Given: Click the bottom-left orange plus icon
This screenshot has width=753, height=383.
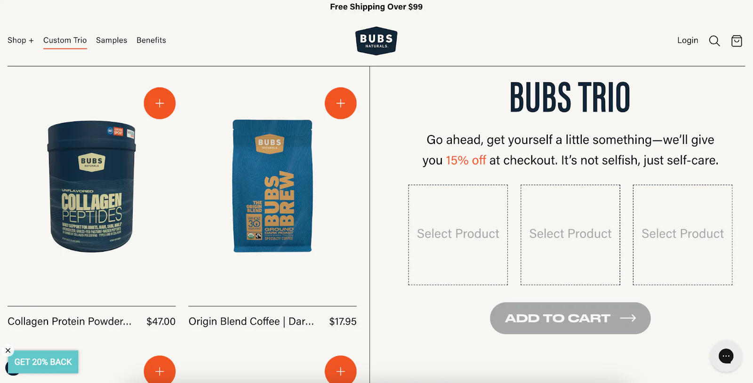Looking at the screenshot, I should [160, 372].
